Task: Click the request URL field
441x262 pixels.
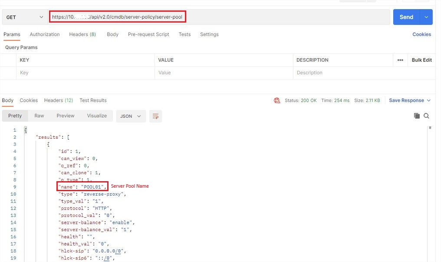Action: click(x=219, y=17)
